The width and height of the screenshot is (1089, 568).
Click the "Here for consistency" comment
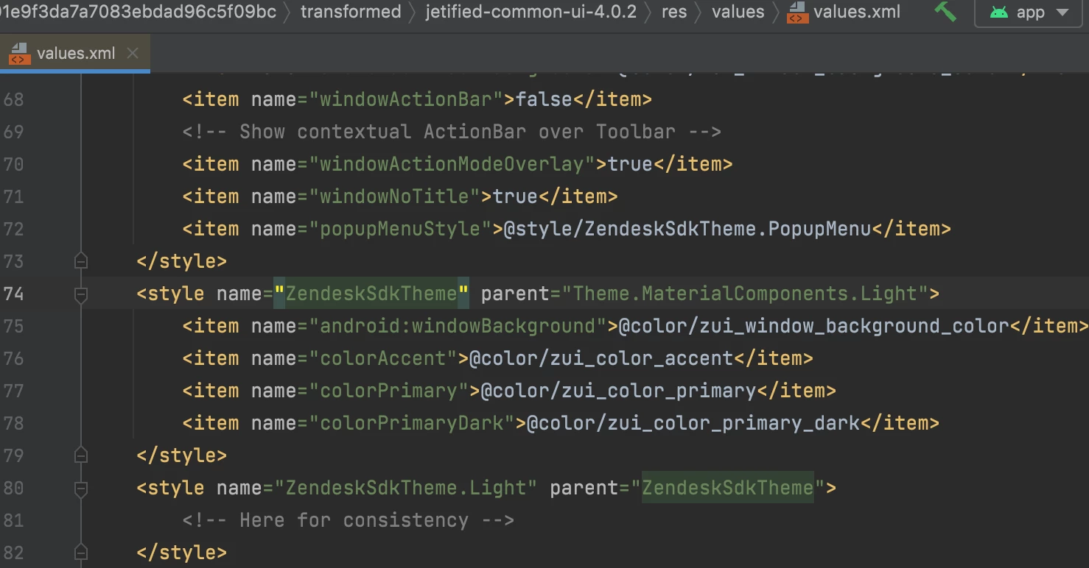coord(349,520)
